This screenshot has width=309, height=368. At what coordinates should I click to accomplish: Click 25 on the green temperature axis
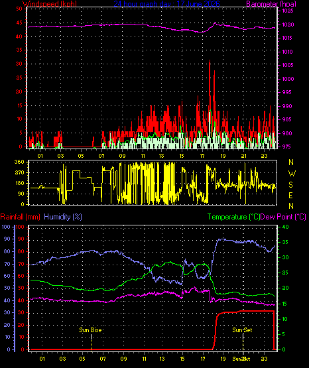pyautogui.click(x=285, y=273)
